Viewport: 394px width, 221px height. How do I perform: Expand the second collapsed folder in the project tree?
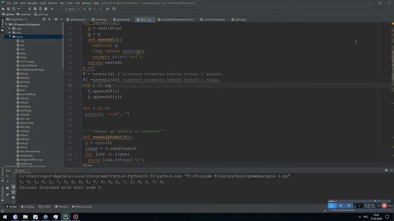[x=10, y=33]
